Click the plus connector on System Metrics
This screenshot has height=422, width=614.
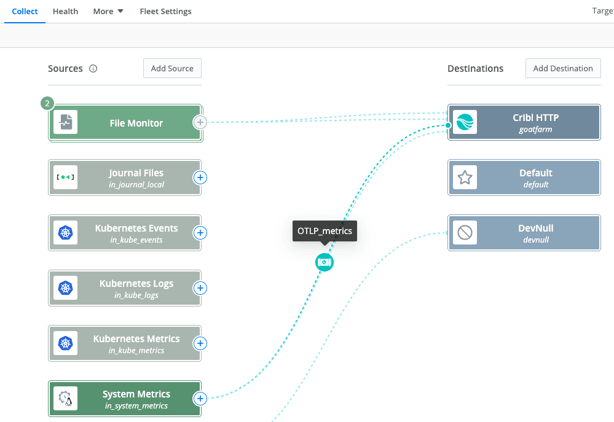(x=200, y=399)
